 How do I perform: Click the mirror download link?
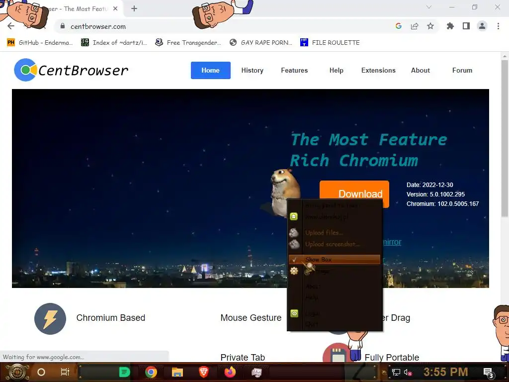(392, 242)
